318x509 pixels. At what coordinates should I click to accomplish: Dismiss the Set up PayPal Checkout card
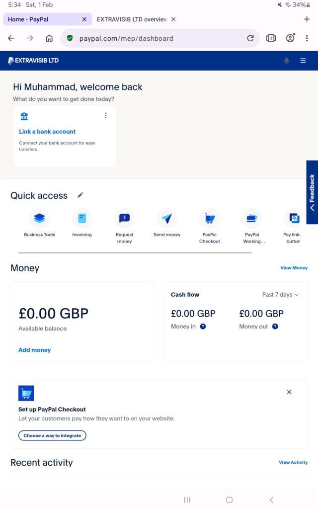coord(289,392)
